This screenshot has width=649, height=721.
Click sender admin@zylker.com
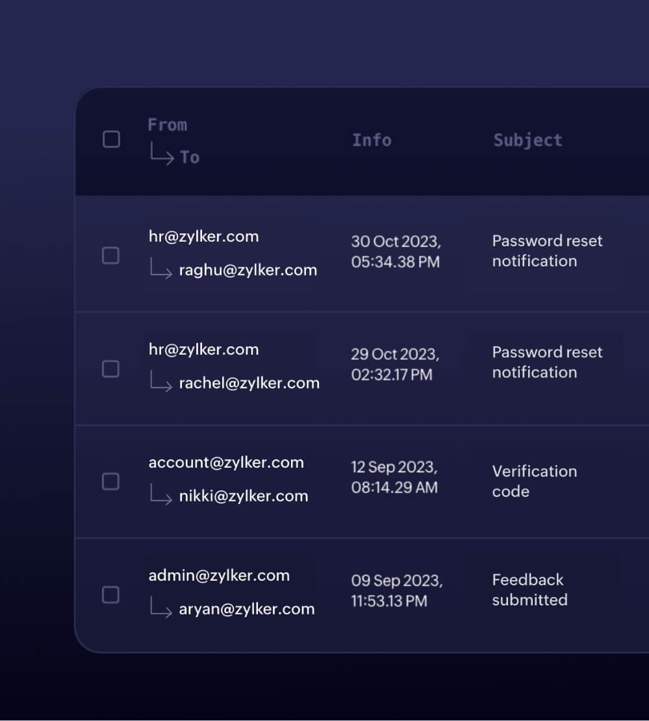[219, 576]
